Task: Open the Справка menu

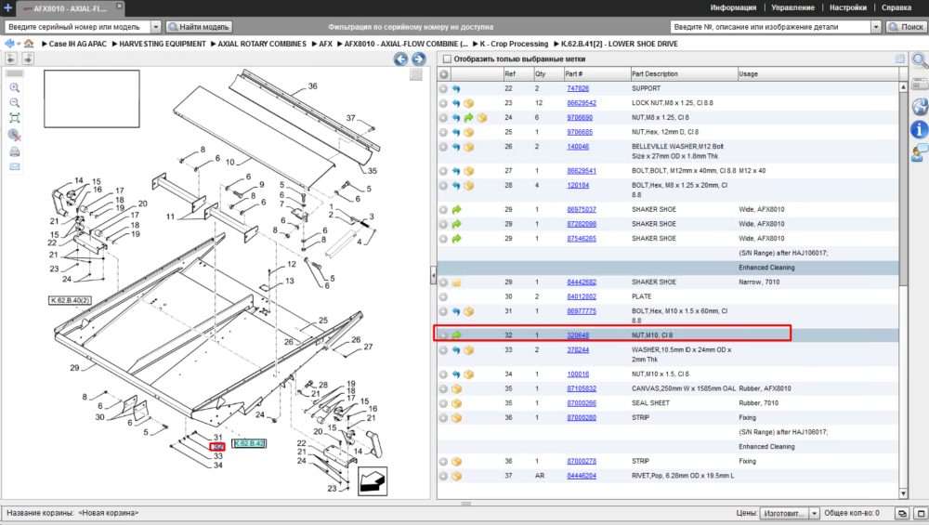Action: point(896,7)
